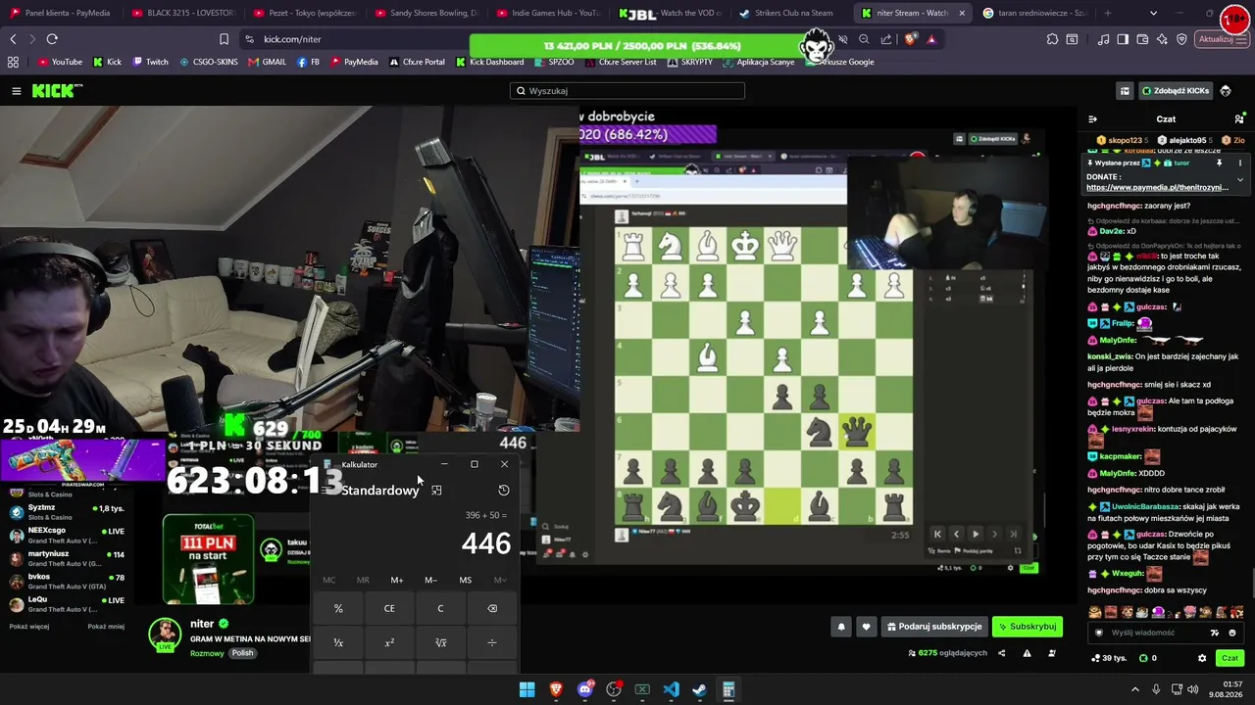
Task: Open NEEXcsgo channel in the sidebar
Action: tap(67, 535)
